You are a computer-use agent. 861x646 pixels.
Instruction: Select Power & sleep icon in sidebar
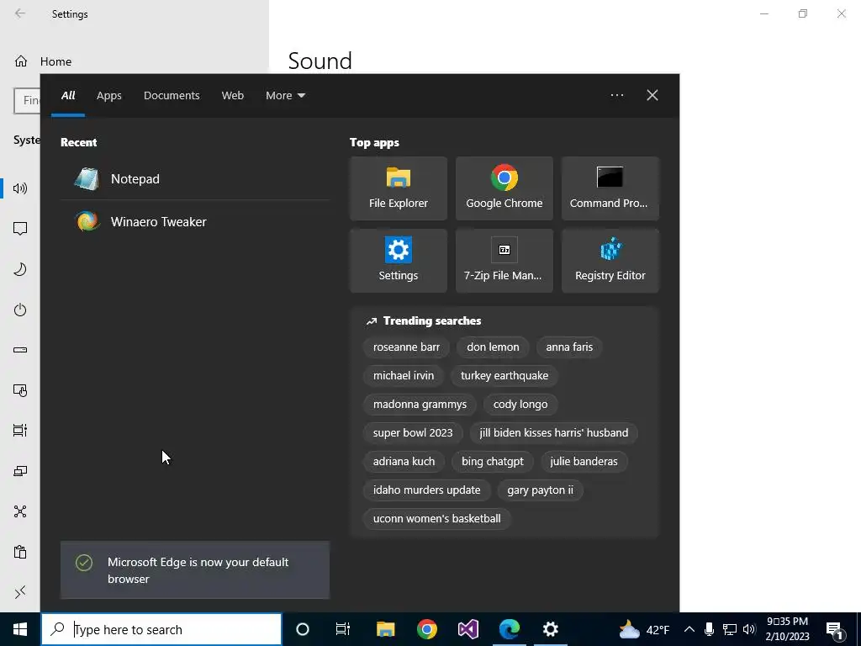tap(20, 310)
